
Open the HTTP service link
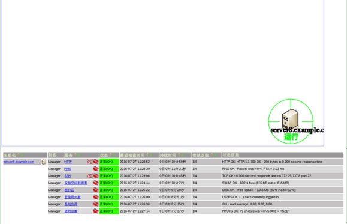pos(68,162)
